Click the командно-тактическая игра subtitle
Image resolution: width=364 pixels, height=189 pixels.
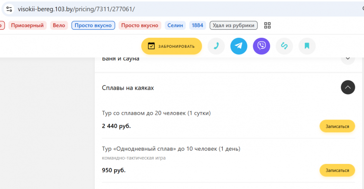click(134, 158)
